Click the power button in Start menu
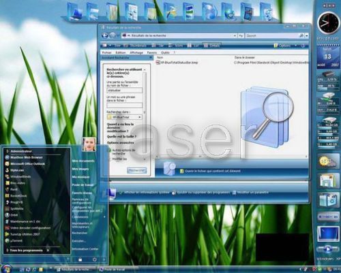The height and width of the screenshot is (273, 341). pyautogui.click(x=95, y=259)
